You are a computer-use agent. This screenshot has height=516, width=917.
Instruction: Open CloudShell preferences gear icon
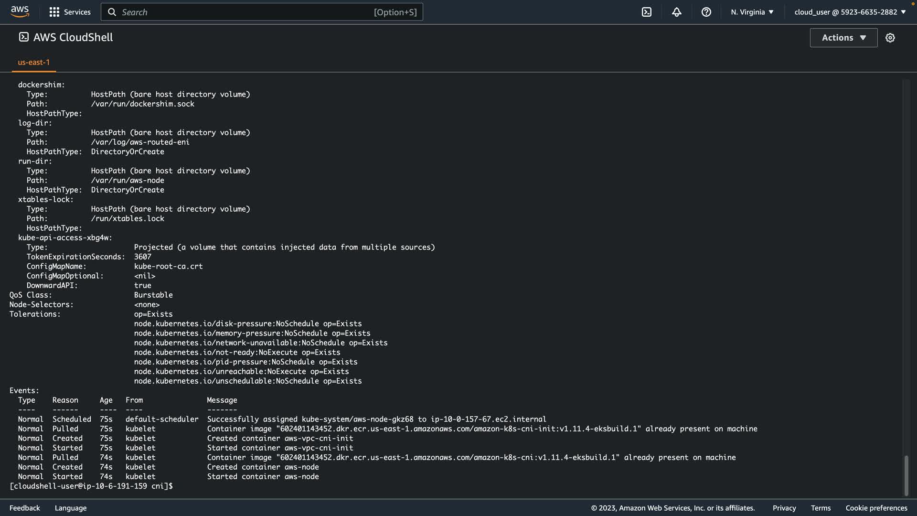[890, 38]
